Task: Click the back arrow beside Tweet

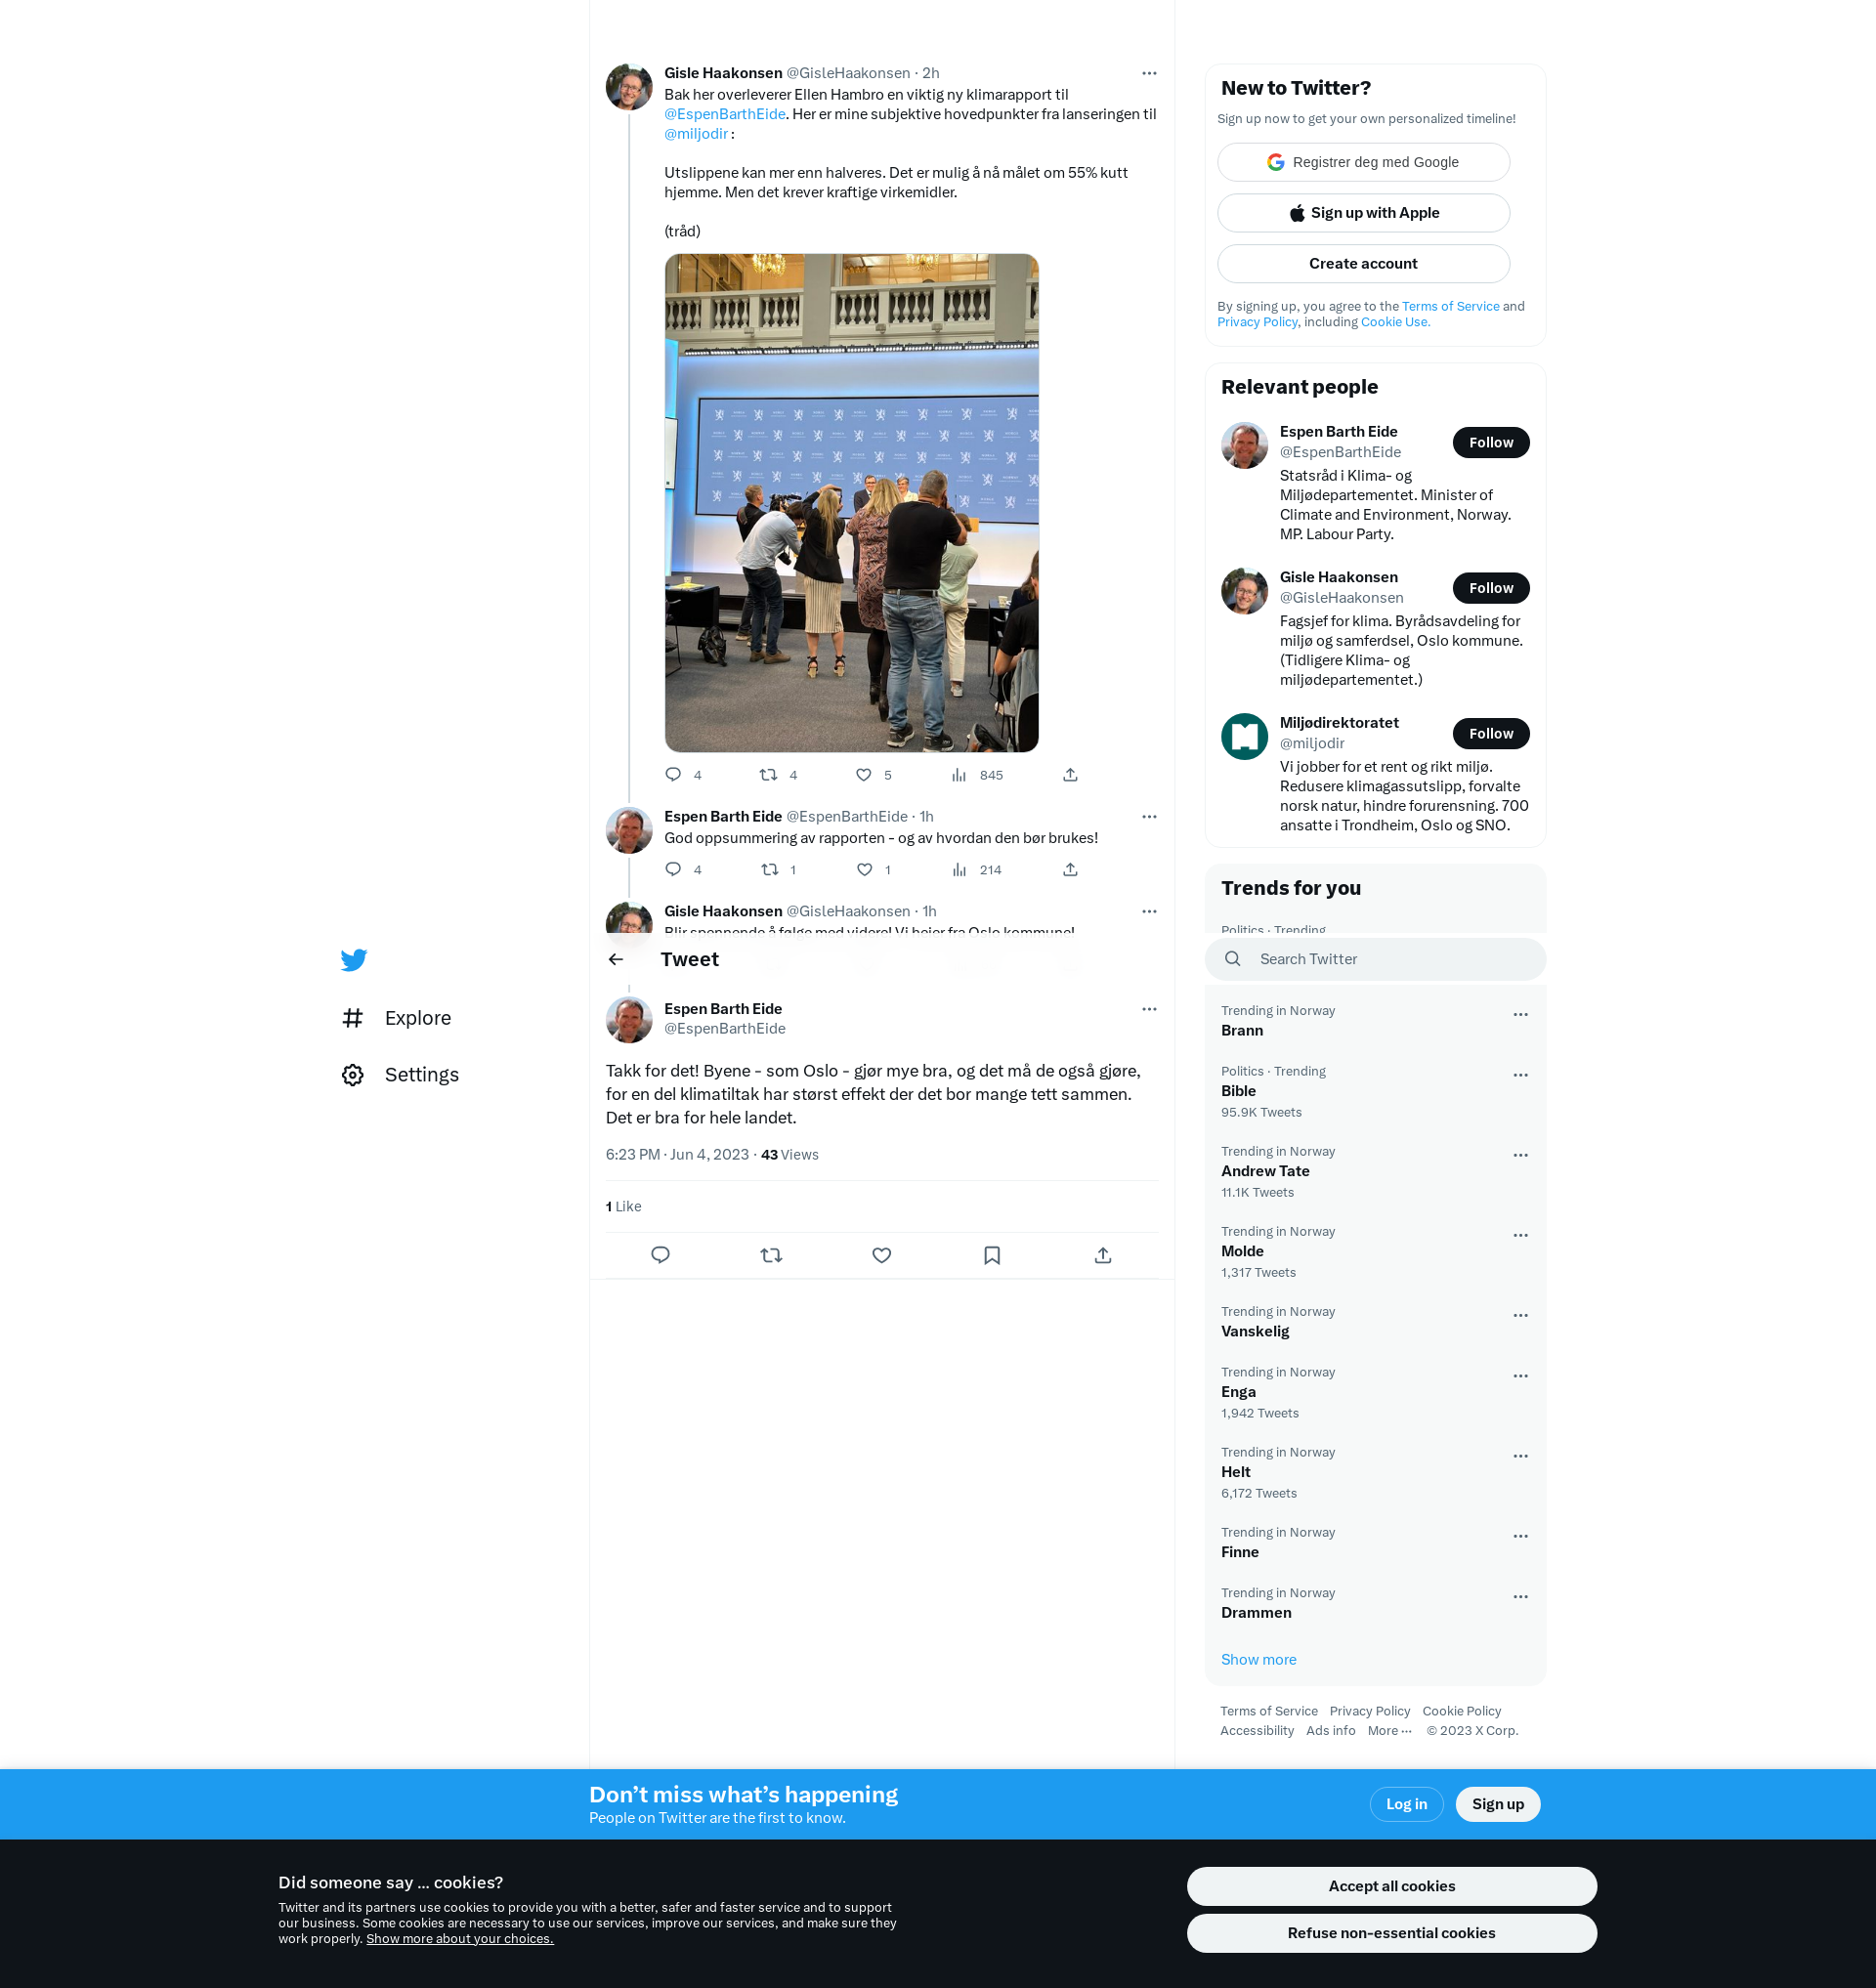Action: pos(616,959)
